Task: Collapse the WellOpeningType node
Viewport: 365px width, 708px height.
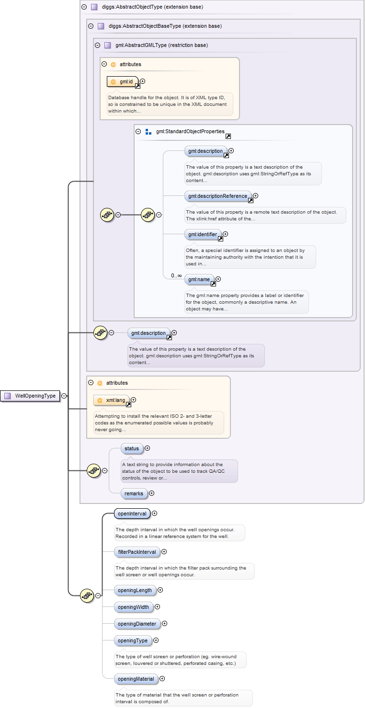Action: 64,396
